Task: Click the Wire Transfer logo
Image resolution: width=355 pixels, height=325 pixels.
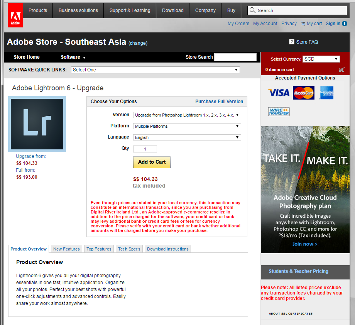Action: [279, 112]
